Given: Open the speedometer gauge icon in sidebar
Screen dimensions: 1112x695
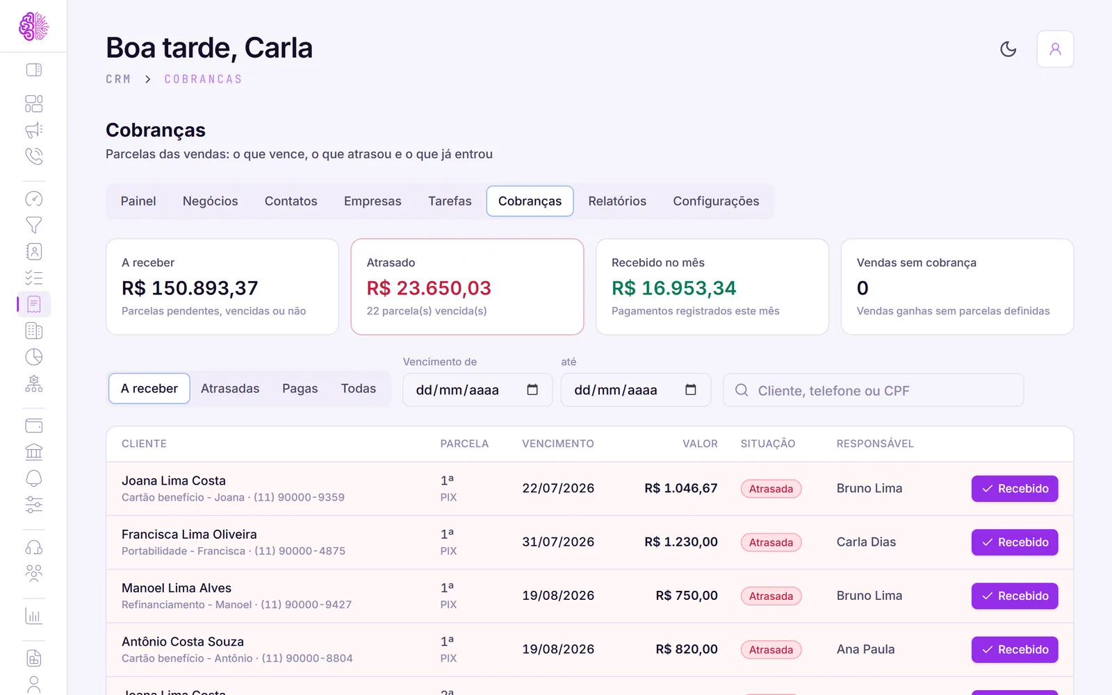Looking at the screenshot, I should [x=33, y=199].
